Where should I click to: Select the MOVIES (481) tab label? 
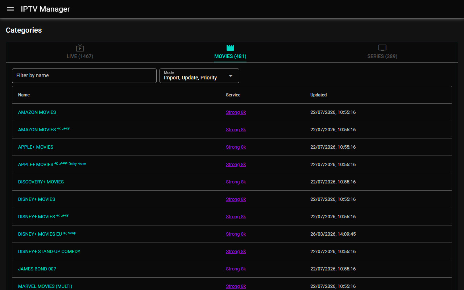pyautogui.click(x=230, y=56)
